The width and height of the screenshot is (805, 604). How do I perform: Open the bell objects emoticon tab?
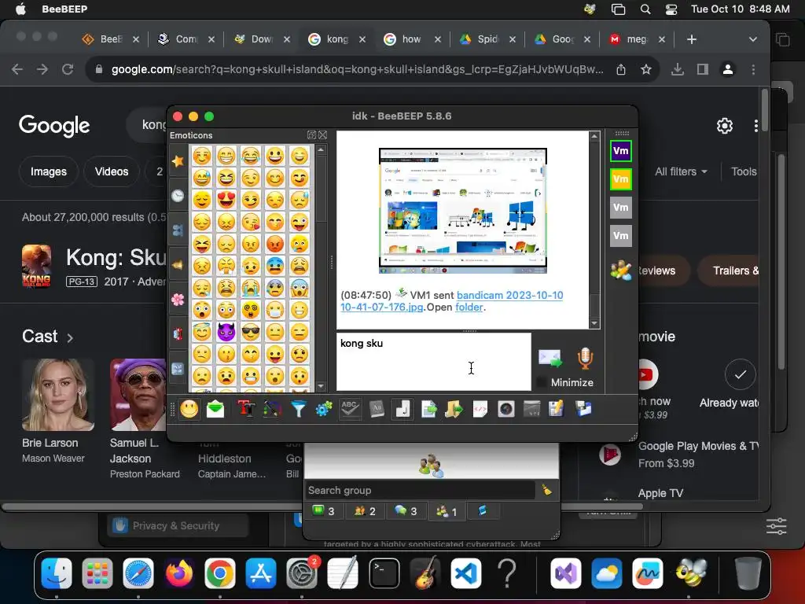[x=178, y=265]
